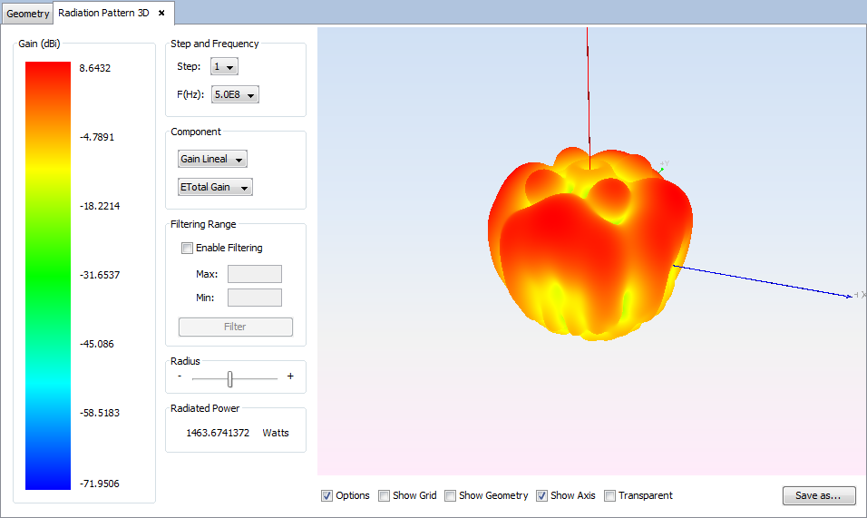The image size is (867, 518).
Task: Click the Max filter input field
Action: (x=254, y=274)
